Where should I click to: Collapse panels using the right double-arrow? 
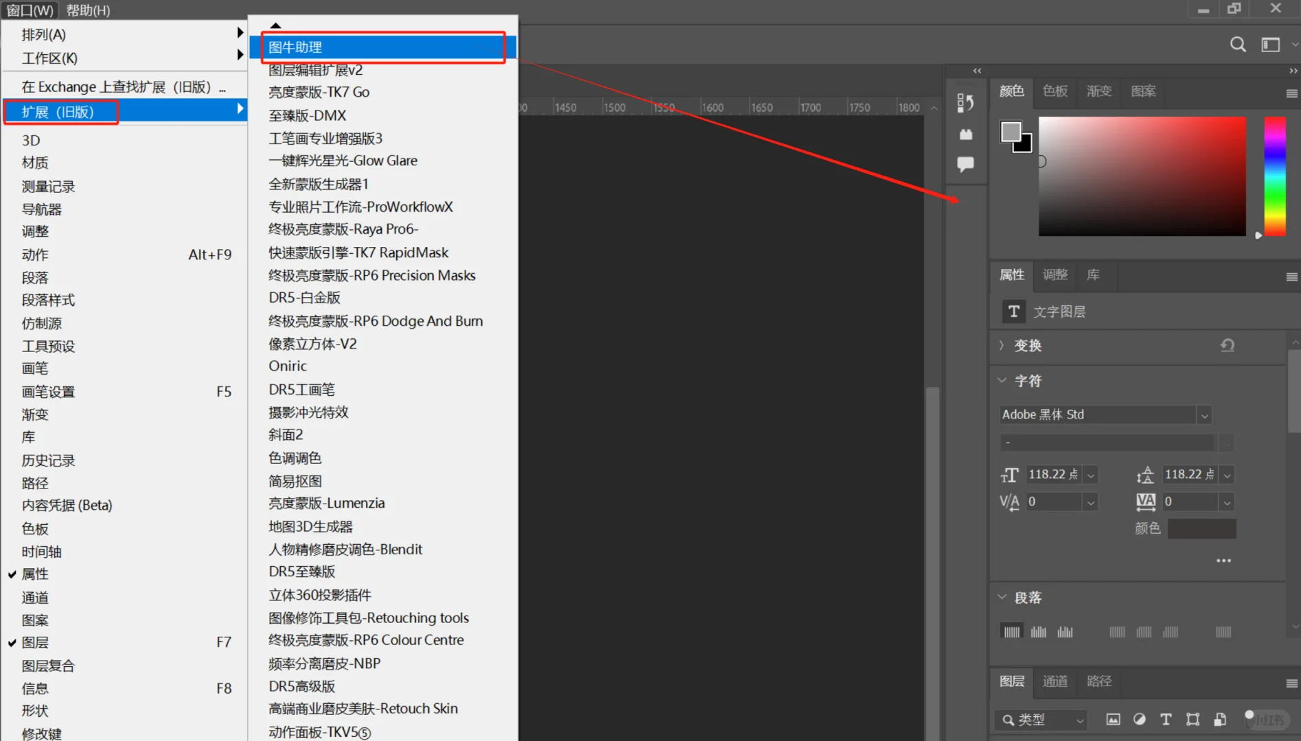[x=1293, y=71]
